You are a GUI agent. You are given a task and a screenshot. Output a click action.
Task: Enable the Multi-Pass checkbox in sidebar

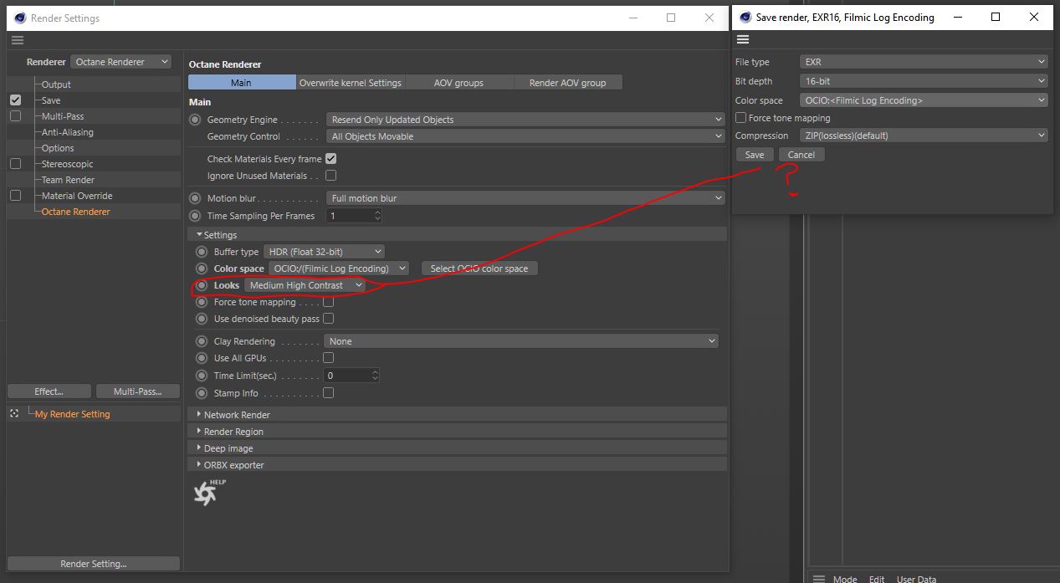tap(15, 116)
